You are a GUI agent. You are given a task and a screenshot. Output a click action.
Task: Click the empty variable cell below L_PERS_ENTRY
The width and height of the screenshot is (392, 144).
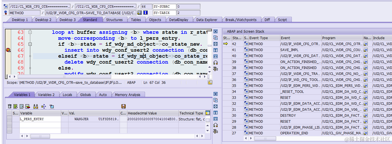click(x=40, y=125)
